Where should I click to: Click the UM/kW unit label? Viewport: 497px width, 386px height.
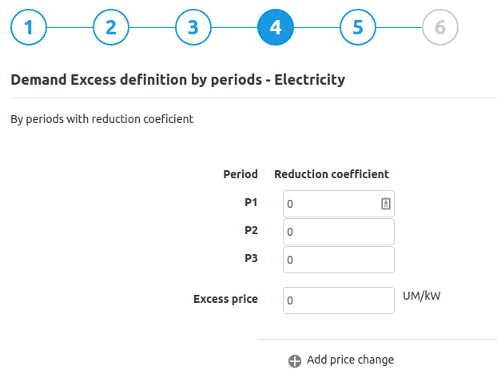[x=422, y=296]
